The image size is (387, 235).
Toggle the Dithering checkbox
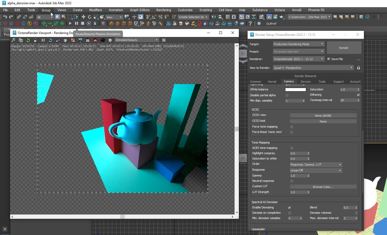click(x=358, y=95)
